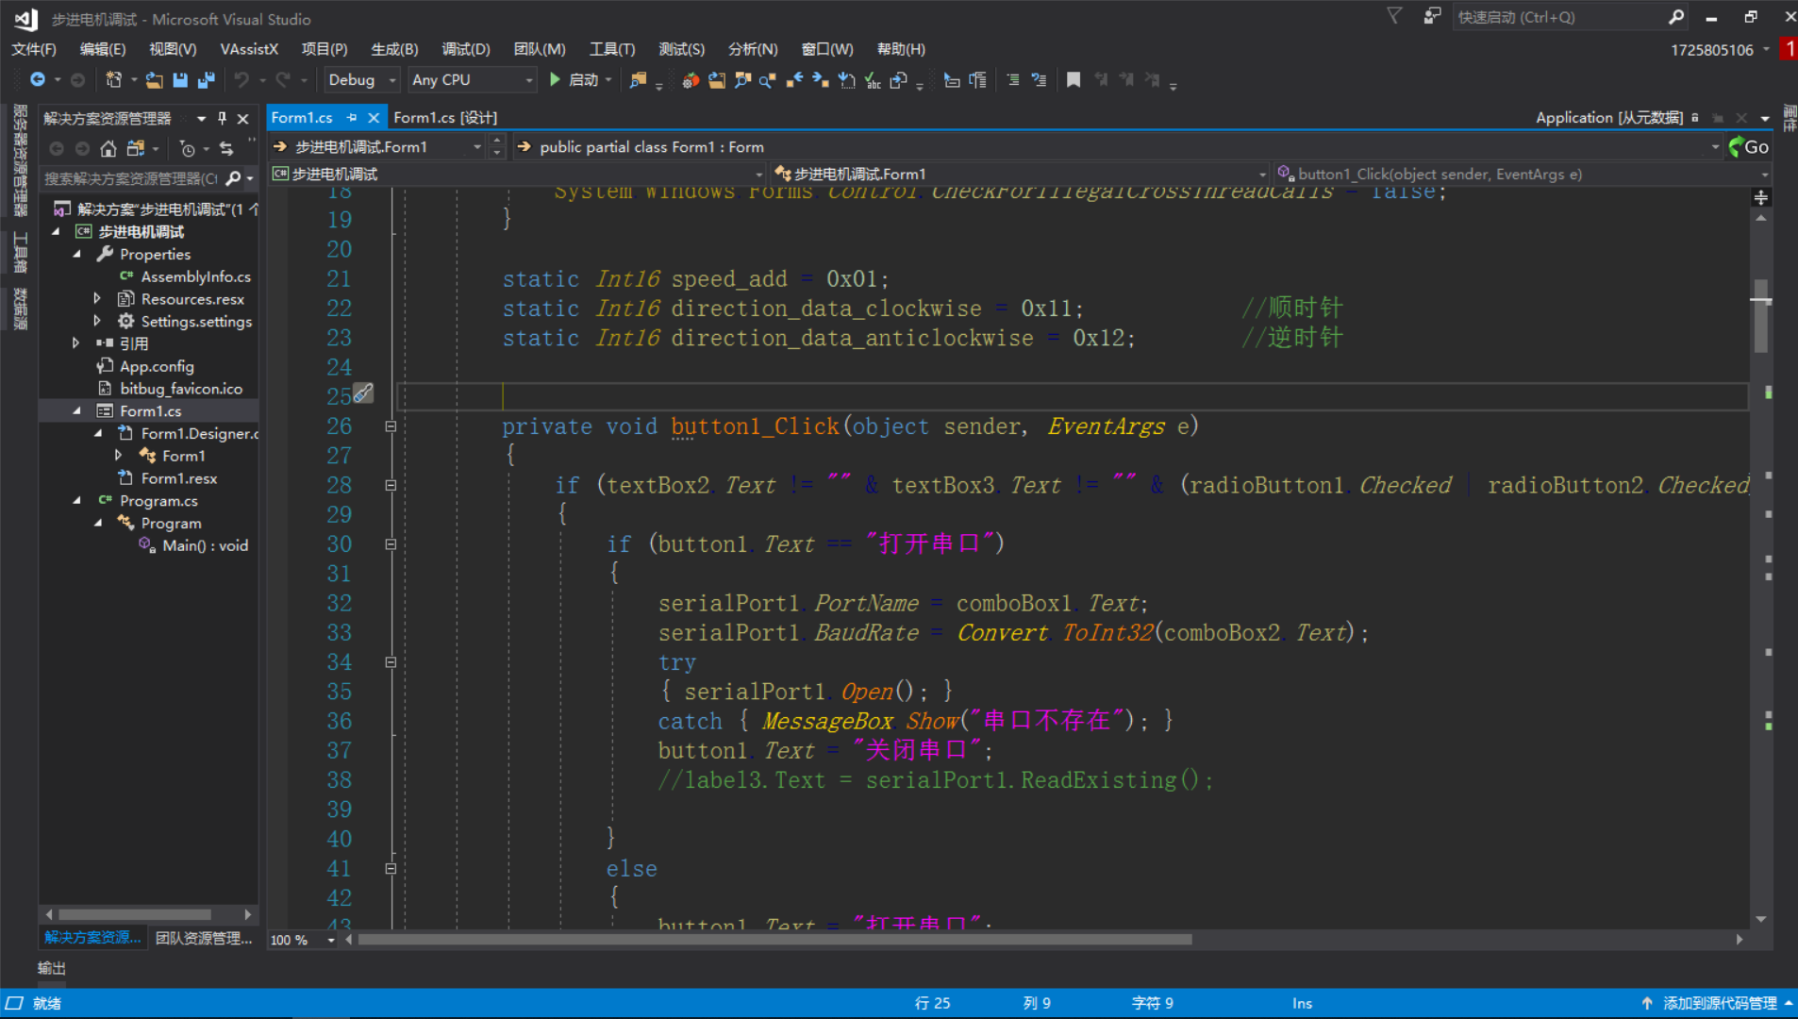Screen dimensions: 1798x1019
Task: Collapse the button1_Click method outline
Action: click(x=391, y=426)
